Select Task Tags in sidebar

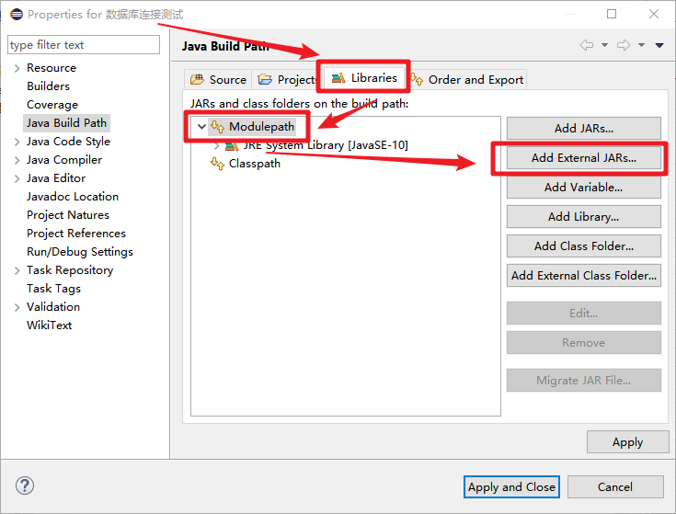[x=53, y=289]
